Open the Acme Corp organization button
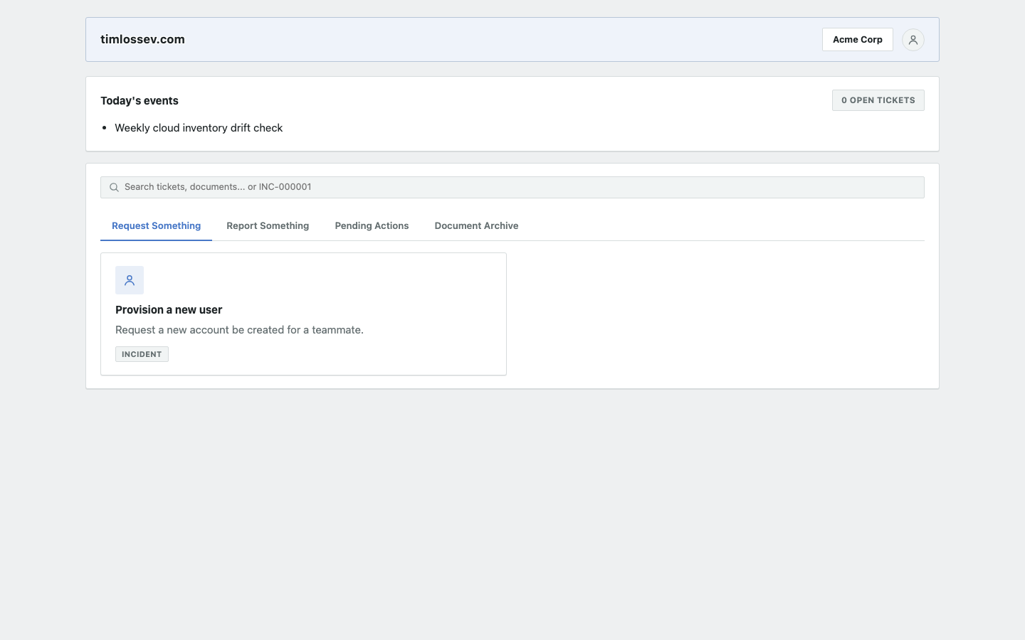The width and height of the screenshot is (1025, 640). pos(857,40)
